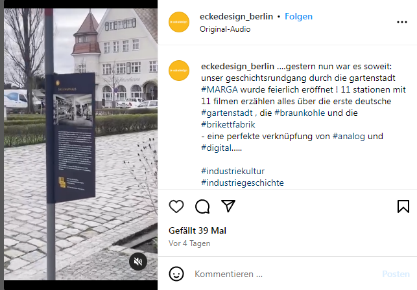Follow the account via Folgen

point(299,16)
